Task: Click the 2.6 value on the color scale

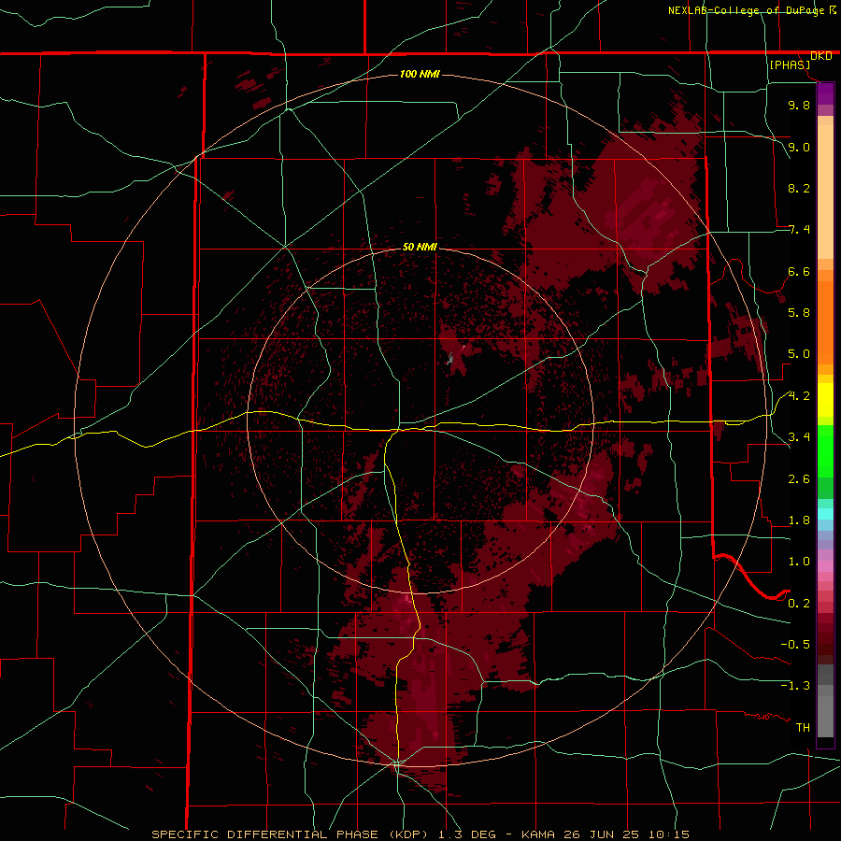Action: pyautogui.click(x=799, y=479)
